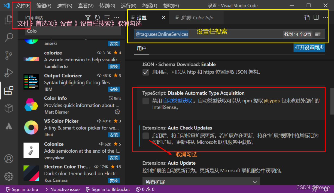Screen dimensions: 334x193
Task: Install the colorize extension
Action: click(114, 67)
